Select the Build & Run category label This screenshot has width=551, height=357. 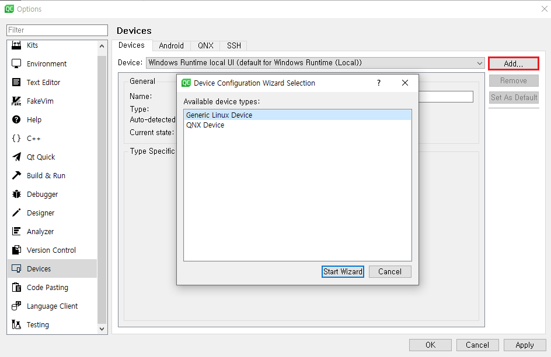click(x=46, y=176)
